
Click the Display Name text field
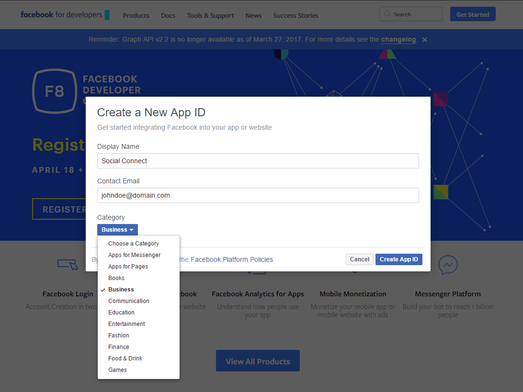(258, 161)
